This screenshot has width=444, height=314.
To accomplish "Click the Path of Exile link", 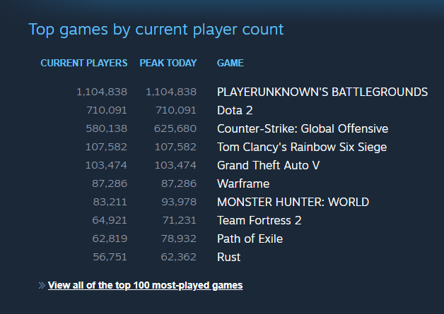I will coord(250,238).
